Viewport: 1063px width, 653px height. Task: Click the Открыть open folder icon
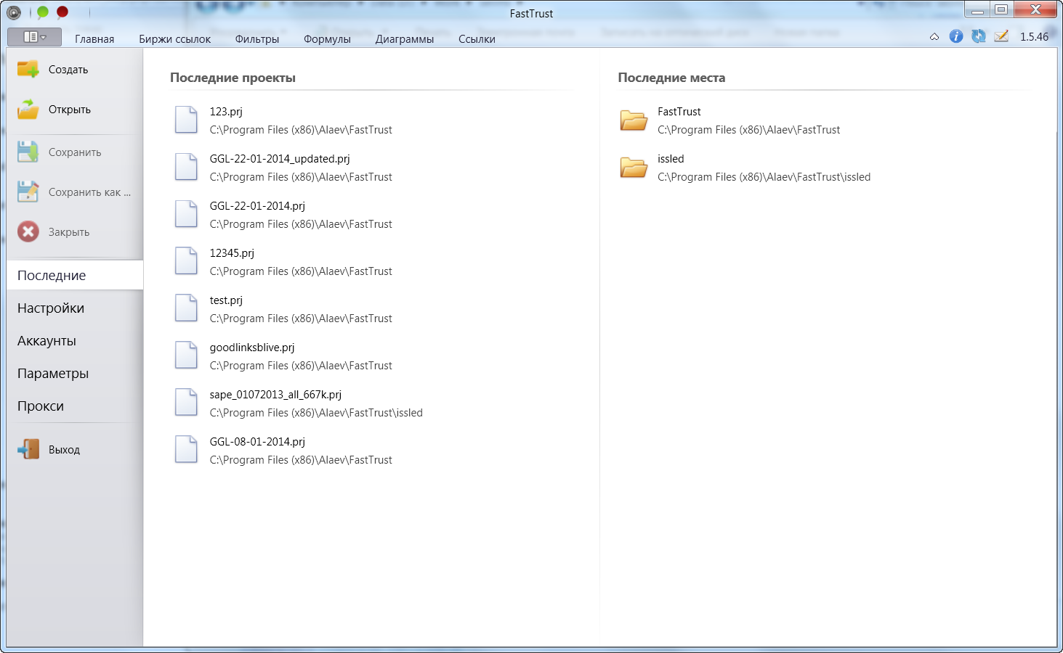[28, 110]
